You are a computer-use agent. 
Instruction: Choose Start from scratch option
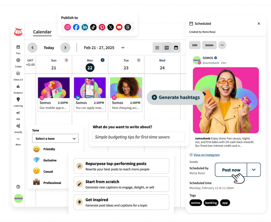[x=121, y=184]
